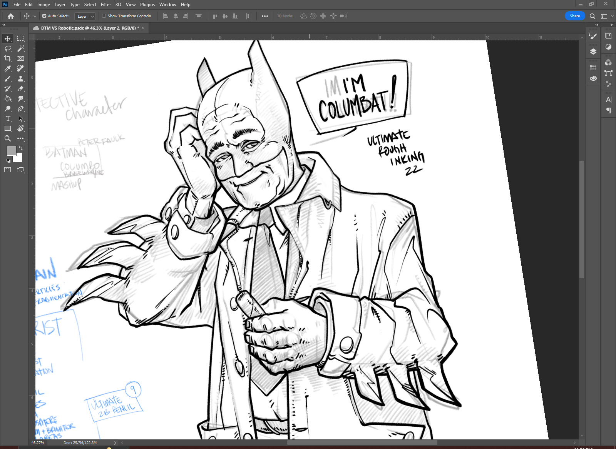
Task: Uncheck the Auto-Select checkbox
Action: 44,16
